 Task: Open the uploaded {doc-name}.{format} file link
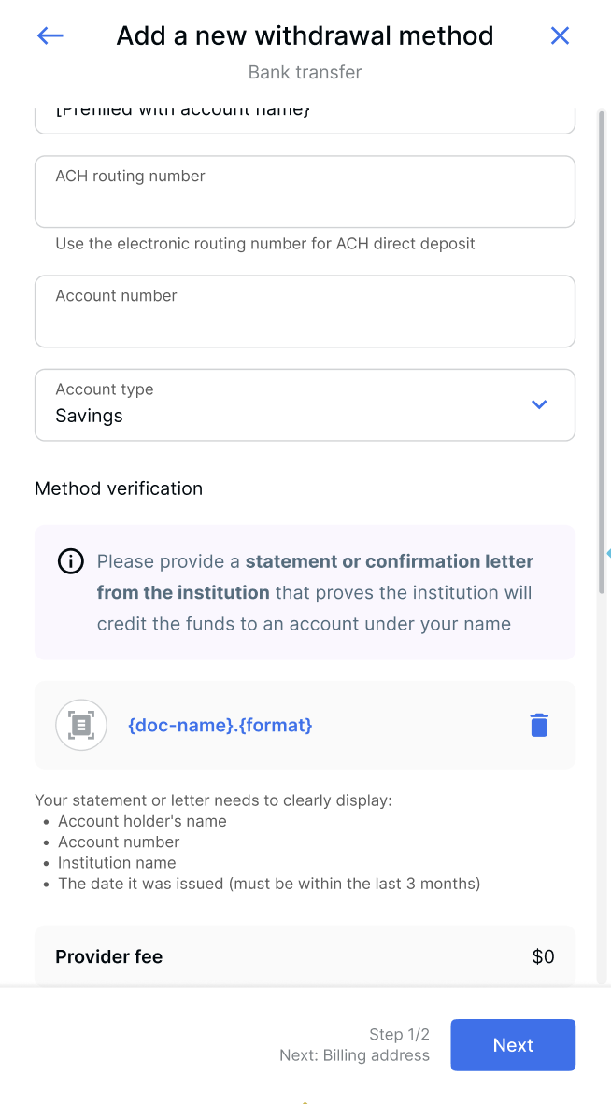[x=220, y=725]
